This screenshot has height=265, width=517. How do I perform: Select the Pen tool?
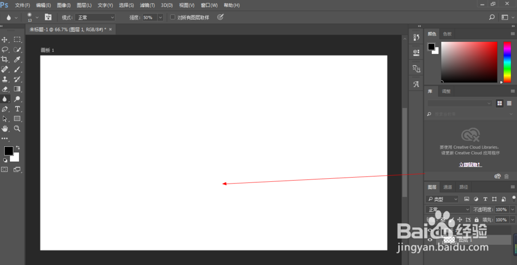tap(5, 109)
